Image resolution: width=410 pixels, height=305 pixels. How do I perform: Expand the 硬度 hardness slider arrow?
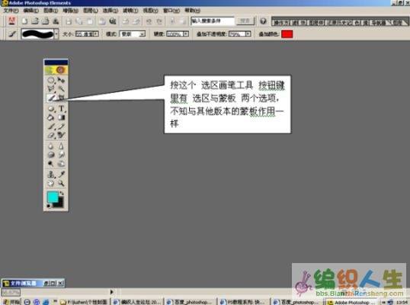(186, 34)
